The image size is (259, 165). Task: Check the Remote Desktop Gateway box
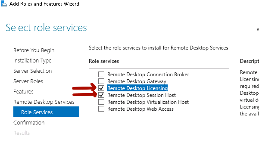[101, 81]
